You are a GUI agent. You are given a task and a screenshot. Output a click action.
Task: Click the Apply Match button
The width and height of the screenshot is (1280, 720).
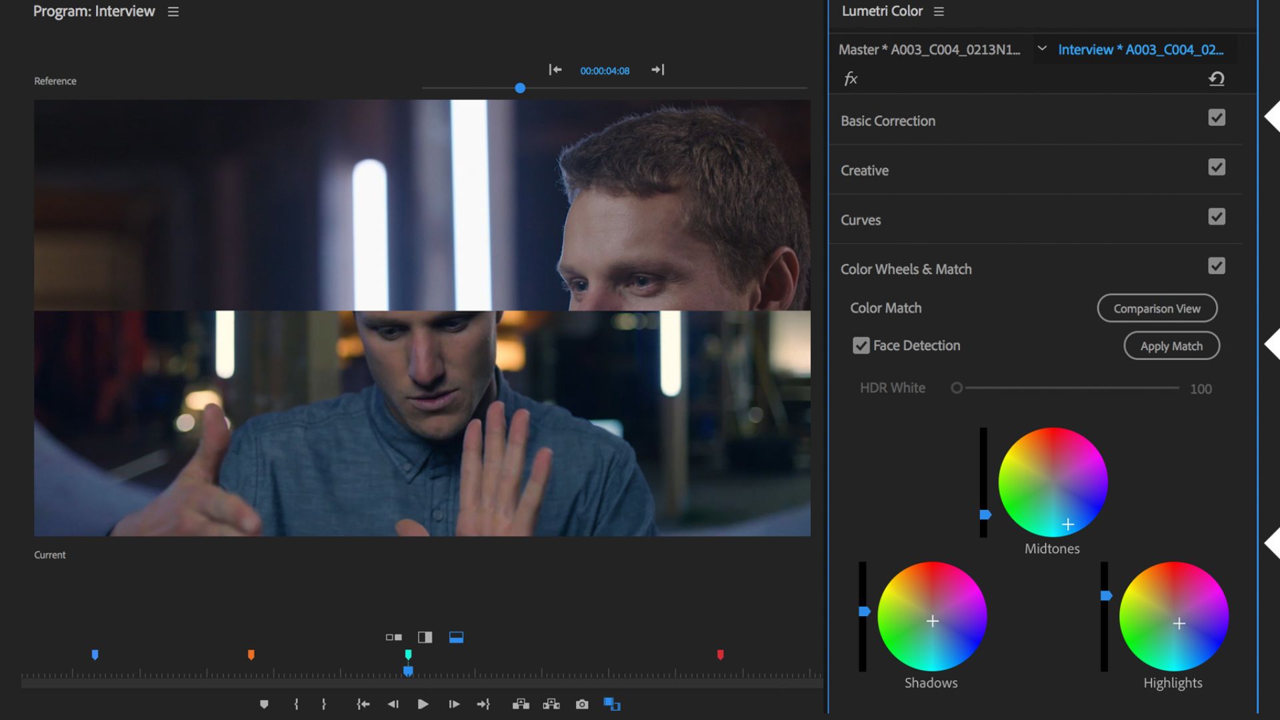(1171, 346)
